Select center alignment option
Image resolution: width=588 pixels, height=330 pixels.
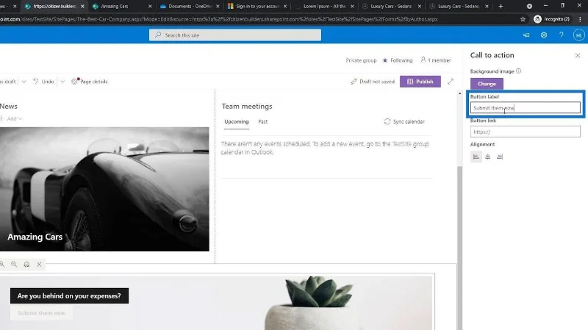coord(487,157)
